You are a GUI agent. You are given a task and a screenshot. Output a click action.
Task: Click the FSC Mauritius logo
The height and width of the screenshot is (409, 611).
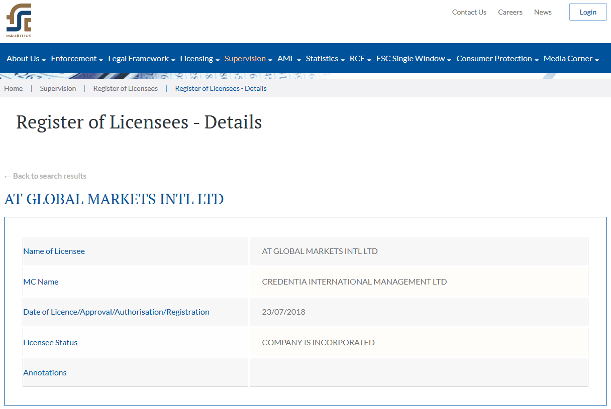[x=19, y=21]
